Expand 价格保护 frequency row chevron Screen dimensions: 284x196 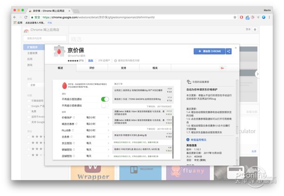click(108, 118)
